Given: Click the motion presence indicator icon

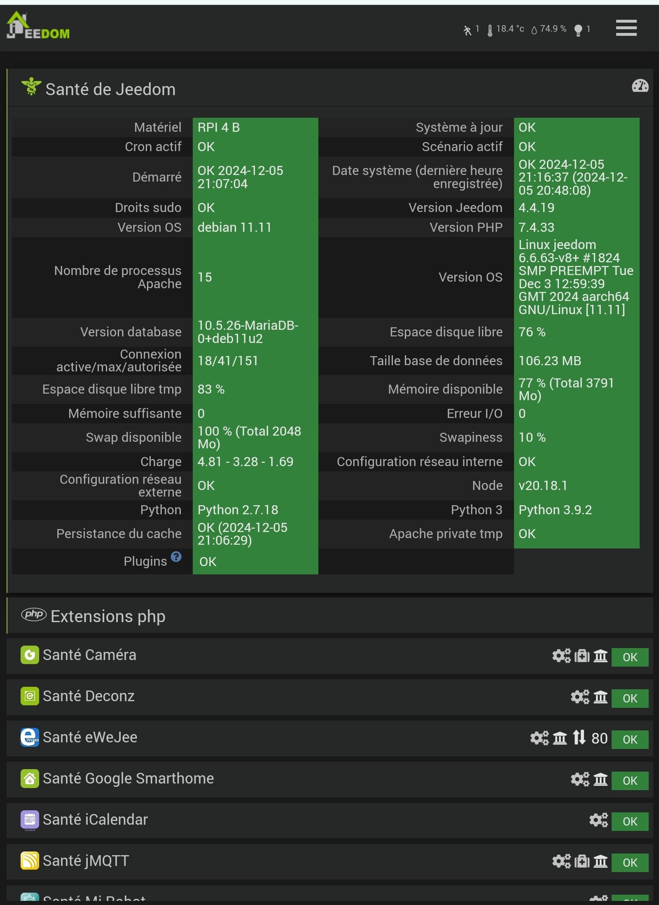Looking at the screenshot, I should click(x=467, y=30).
